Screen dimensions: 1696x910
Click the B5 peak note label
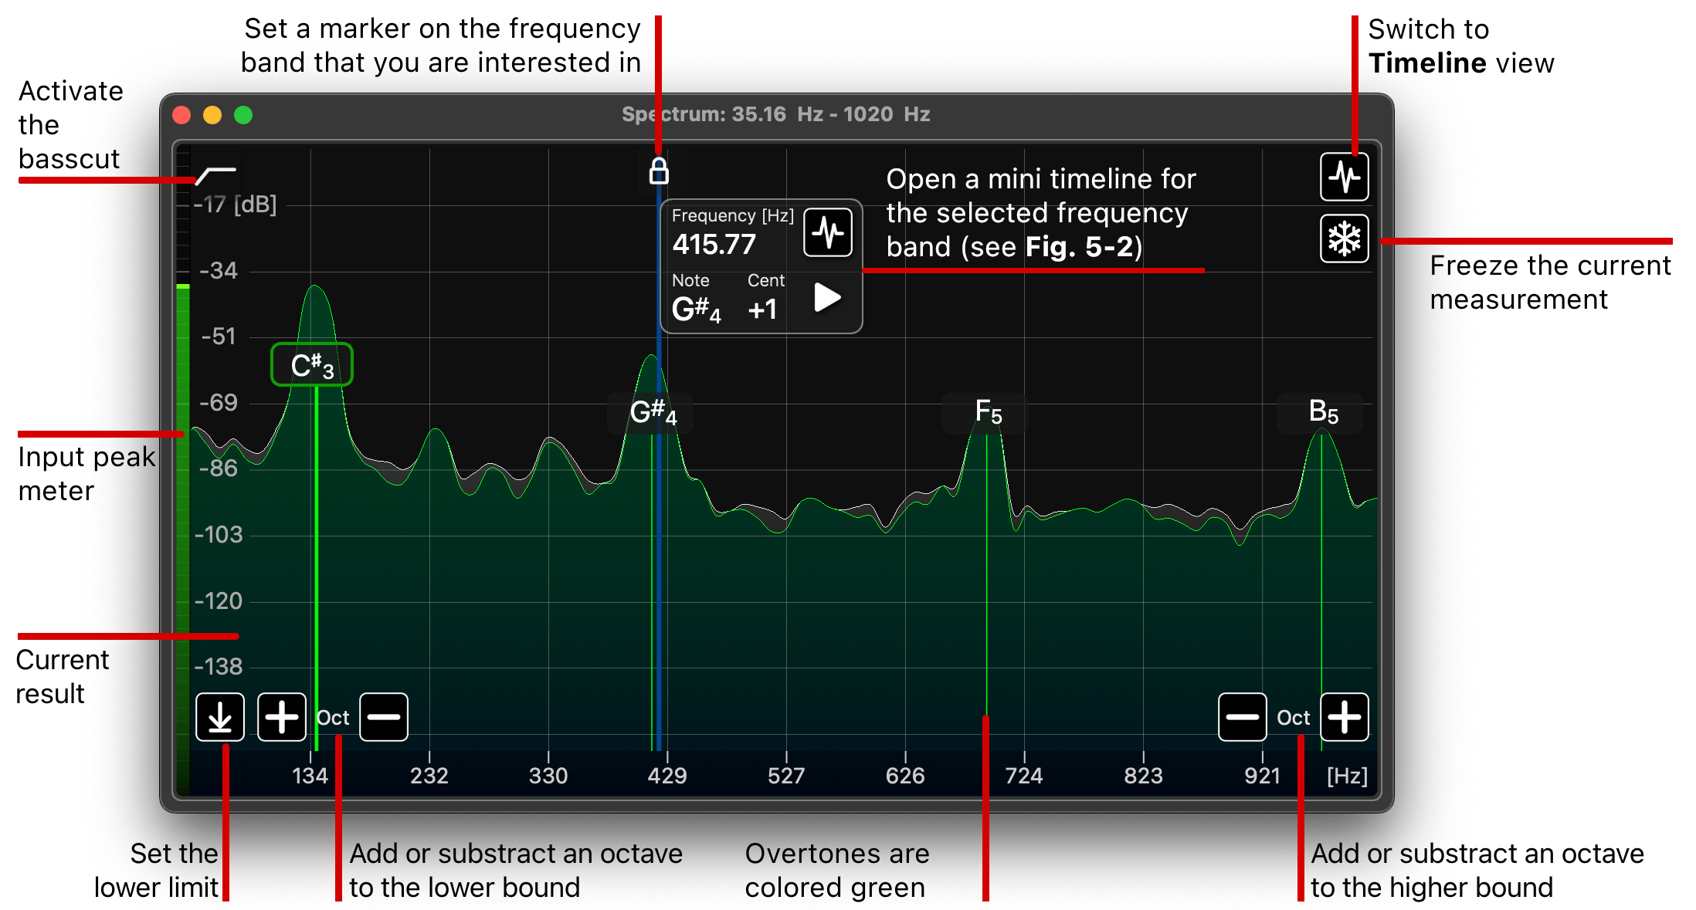point(1321,412)
